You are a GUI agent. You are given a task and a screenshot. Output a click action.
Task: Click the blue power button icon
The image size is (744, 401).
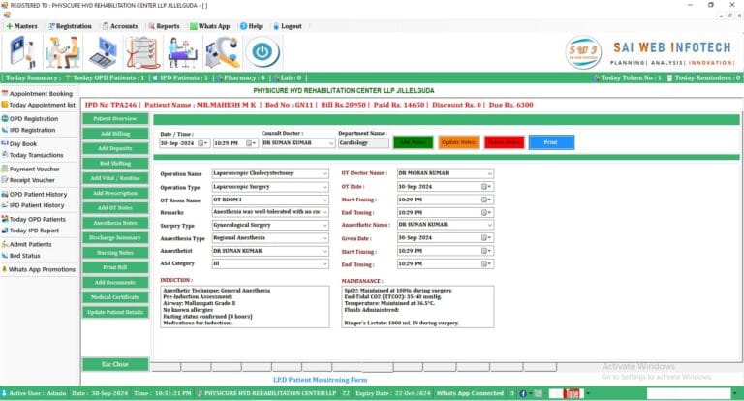click(x=263, y=52)
